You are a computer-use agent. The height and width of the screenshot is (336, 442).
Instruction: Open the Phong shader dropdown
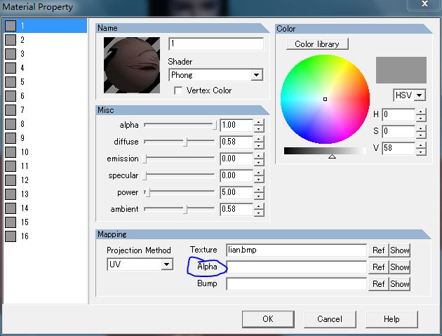pyautogui.click(x=256, y=75)
